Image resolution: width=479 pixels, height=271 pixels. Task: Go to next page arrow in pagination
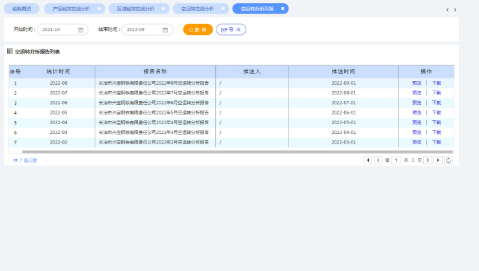428,160
